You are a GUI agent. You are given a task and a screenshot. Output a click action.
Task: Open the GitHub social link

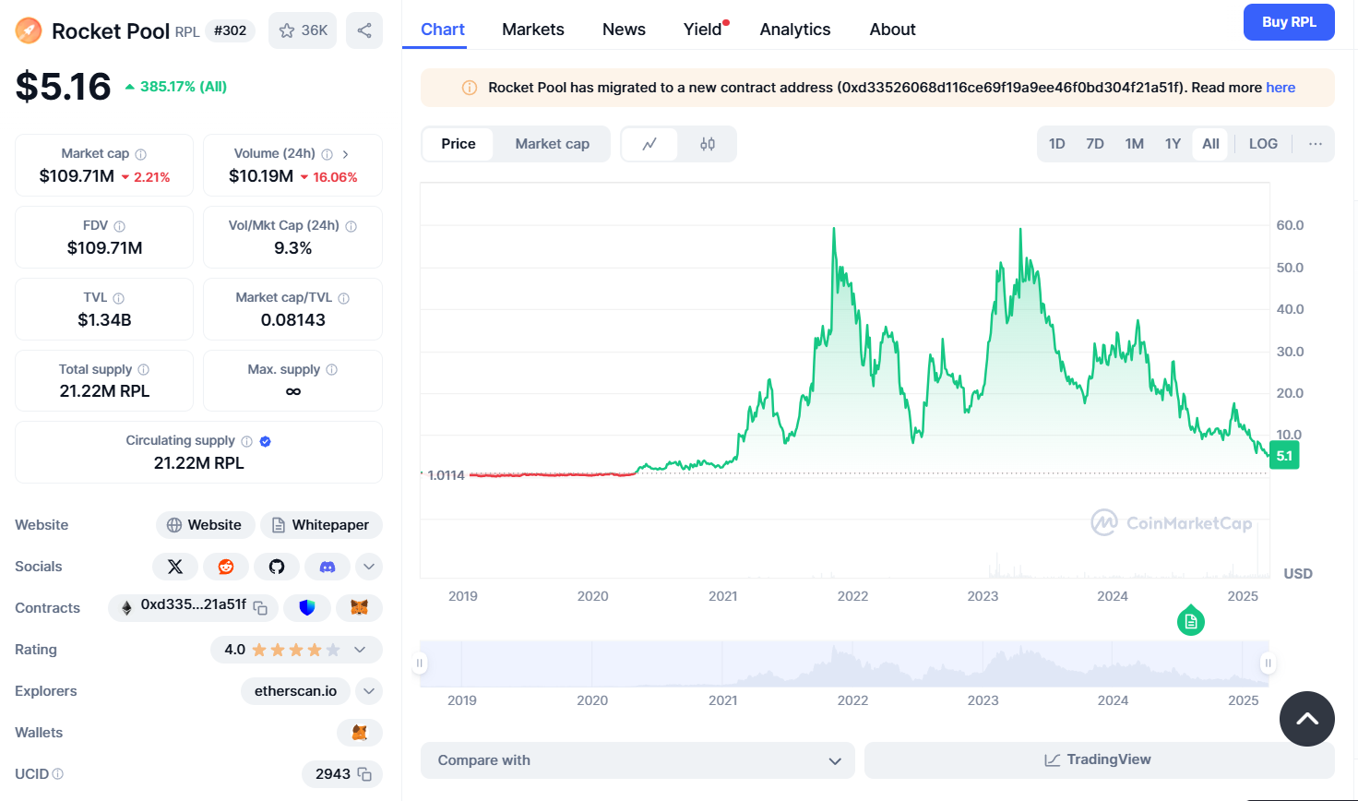pos(277,567)
